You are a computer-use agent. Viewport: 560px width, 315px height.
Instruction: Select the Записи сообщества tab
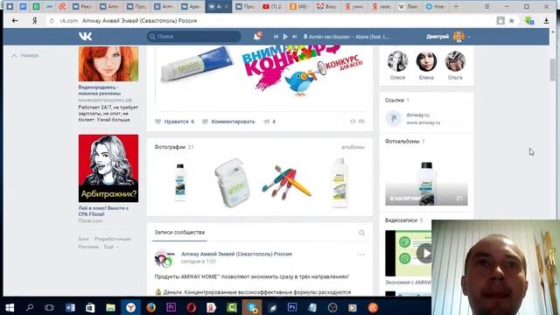point(179,232)
